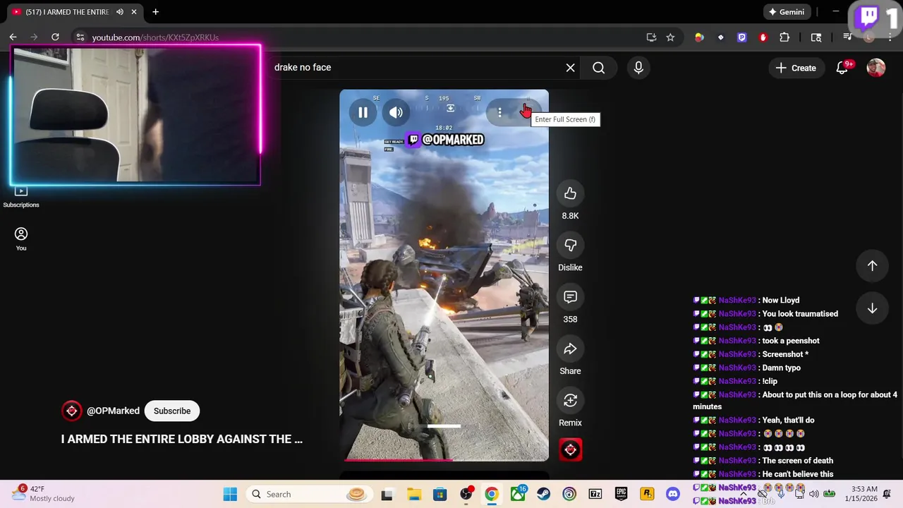Open the red channel sound thumbnail

coord(570,449)
